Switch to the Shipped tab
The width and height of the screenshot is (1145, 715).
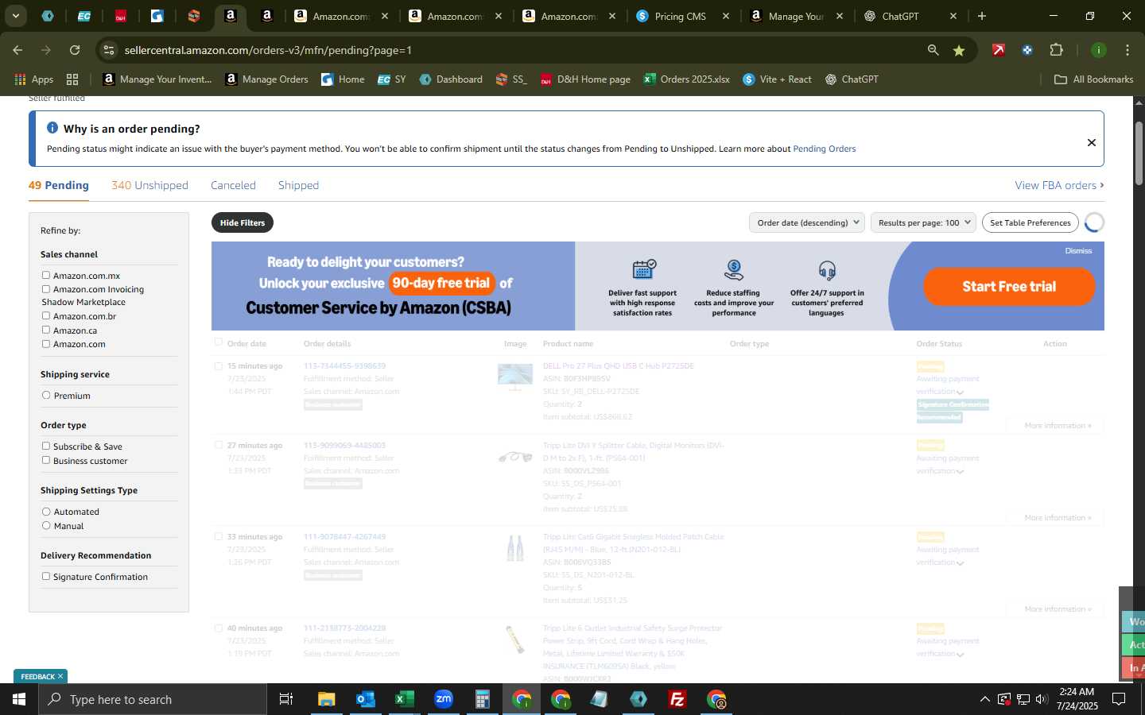coord(298,185)
